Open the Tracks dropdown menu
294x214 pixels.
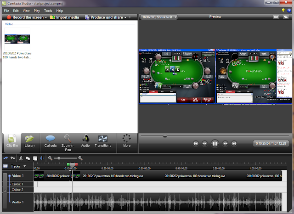tap(18, 166)
